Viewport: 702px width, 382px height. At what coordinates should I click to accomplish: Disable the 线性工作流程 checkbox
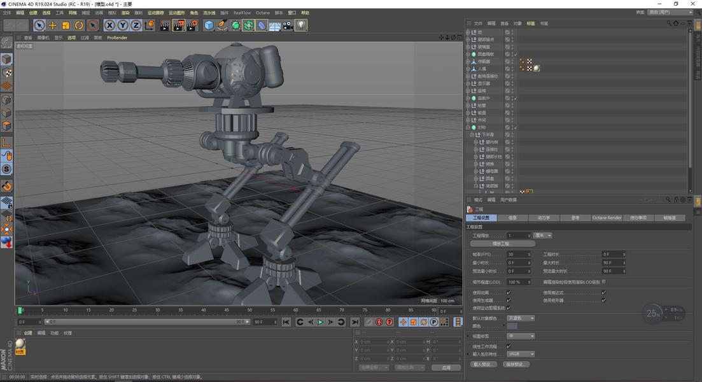[509, 346]
